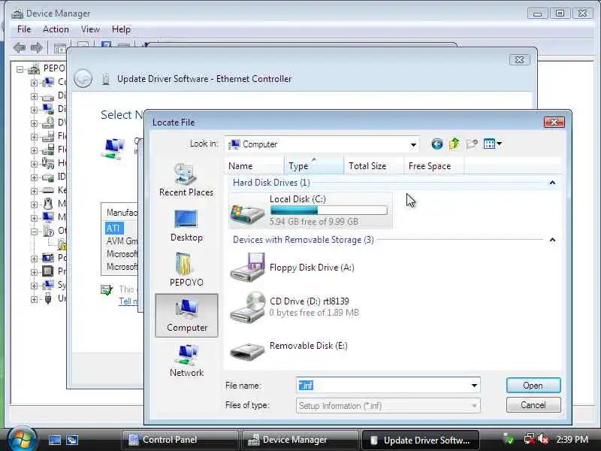The height and width of the screenshot is (451, 601).
Task: Expand the first device category under PEPOYO
Action: coord(34,83)
